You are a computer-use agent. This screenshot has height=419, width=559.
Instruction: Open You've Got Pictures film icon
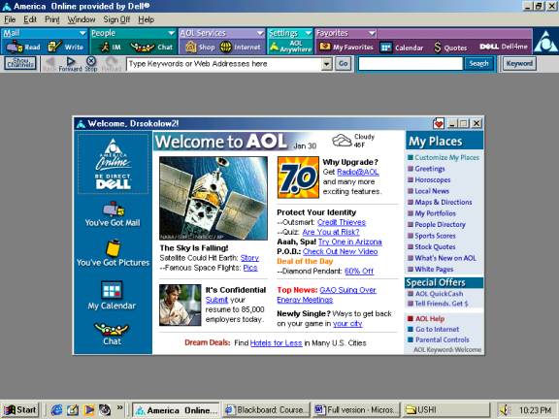coord(113,253)
